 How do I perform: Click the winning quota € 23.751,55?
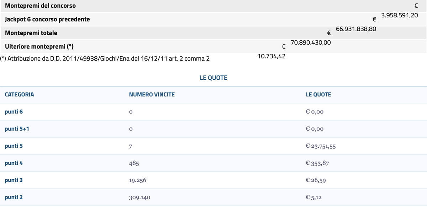pyautogui.click(x=321, y=146)
